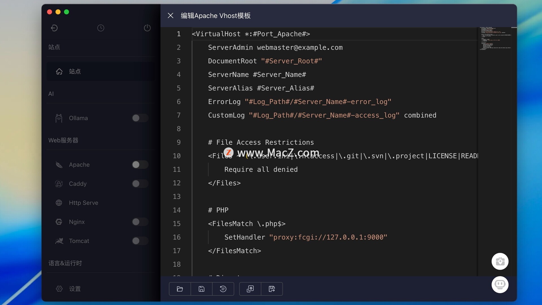The width and height of the screenshot is (542, 305).
Task: Click the word combined on line 7
Action: (420, 116)
